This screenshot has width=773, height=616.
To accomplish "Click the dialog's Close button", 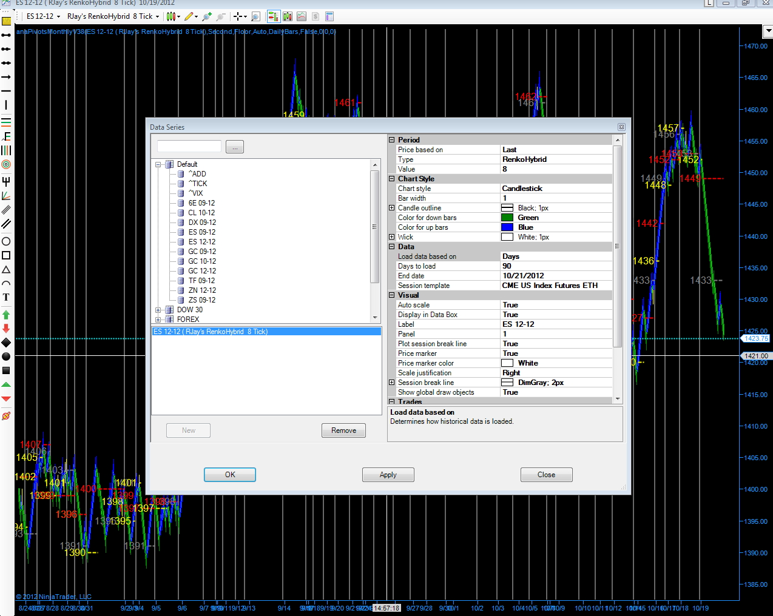I will (x=546, y=475).
